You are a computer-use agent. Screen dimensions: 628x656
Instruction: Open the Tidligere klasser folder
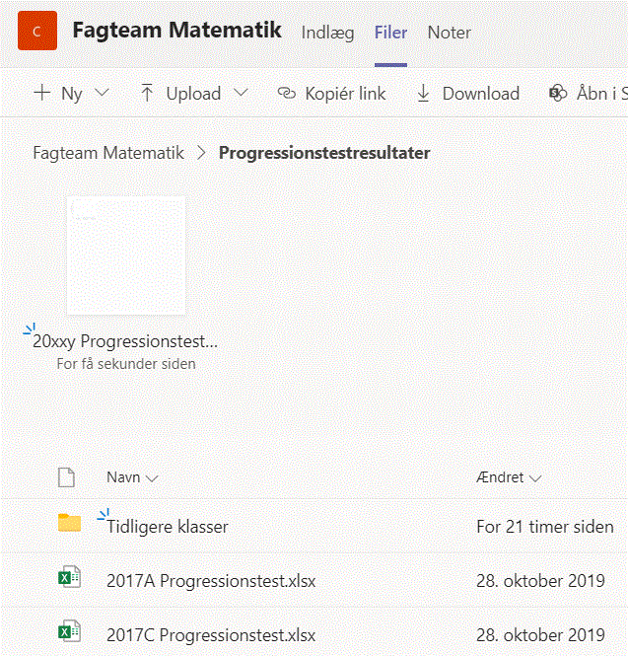click(168, 527)
